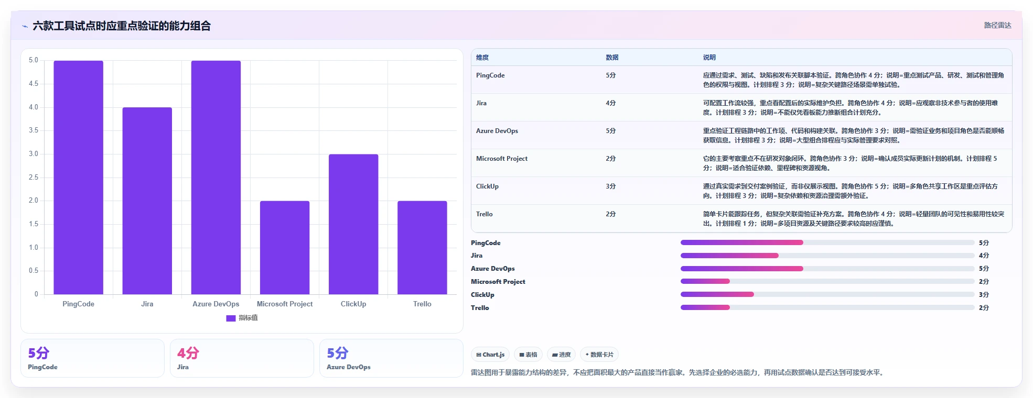The height and width of the screenshot is (398, 1033).
Task: Click the Chart.js tag
Action: (x=490, y=355)
